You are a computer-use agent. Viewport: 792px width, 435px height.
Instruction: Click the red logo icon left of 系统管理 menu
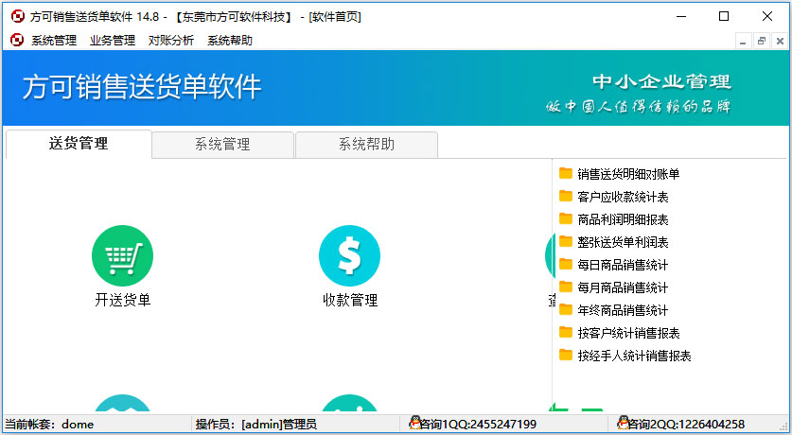click(17, 40)
